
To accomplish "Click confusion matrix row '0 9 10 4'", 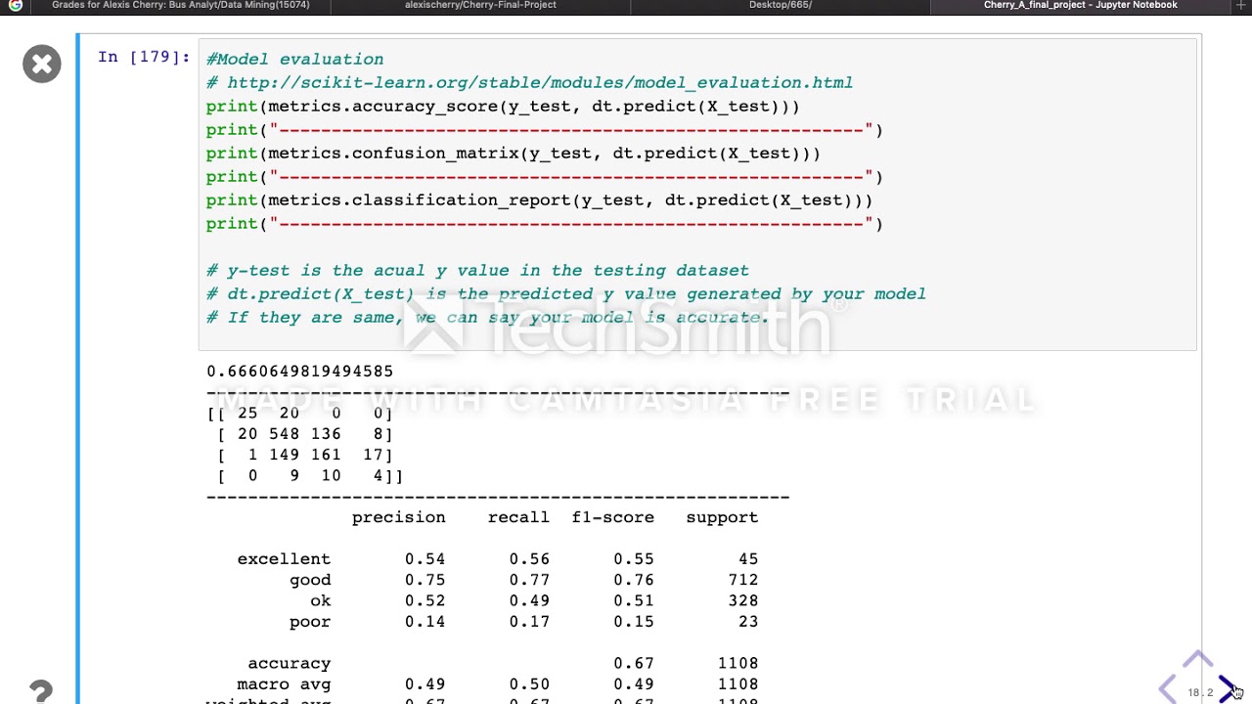I will point(309,476).
